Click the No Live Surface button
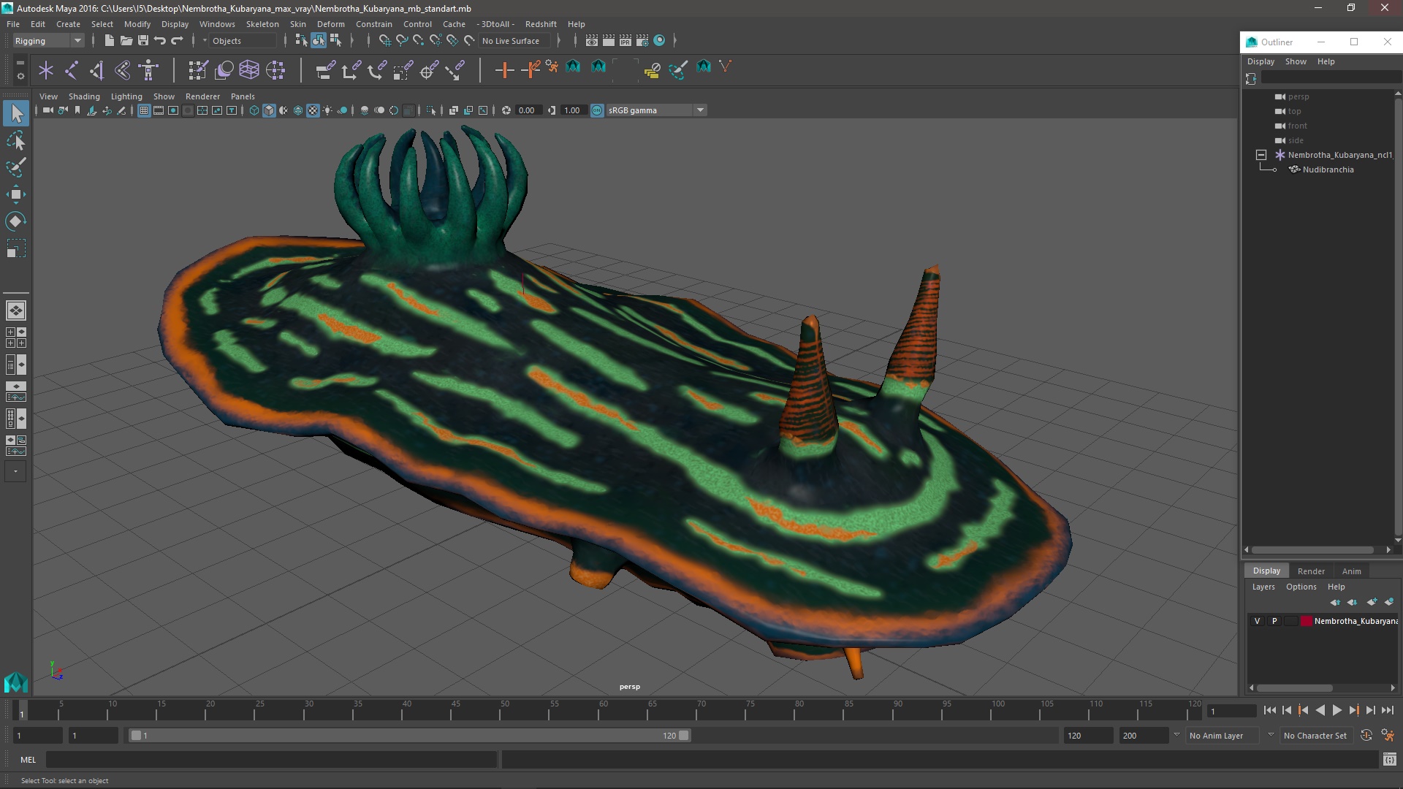The height and width of the screenshot is (789, 1403). coord(511,41)
